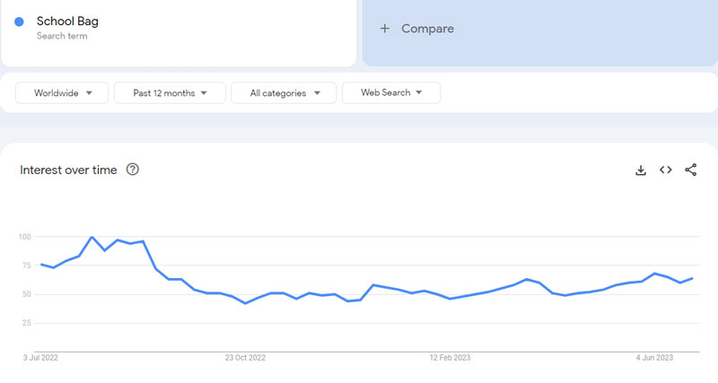Screen dimensions: 718x383
Task: Select the Compare label text
Action: pos(427,29)
